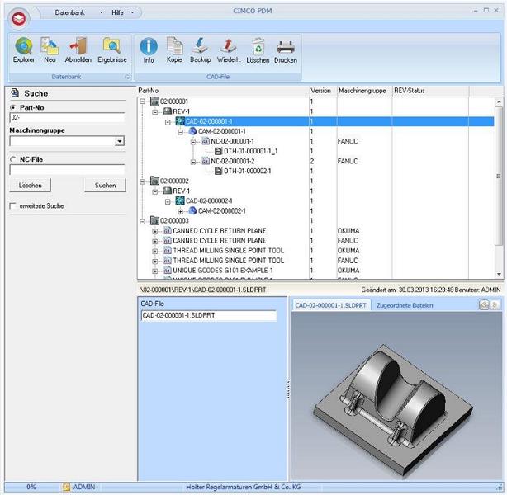The width and height of the screenshot is (507, 495).
Task: Click the CAM-02-000002-1 CAM icon
Action: (x=192, y=210)
